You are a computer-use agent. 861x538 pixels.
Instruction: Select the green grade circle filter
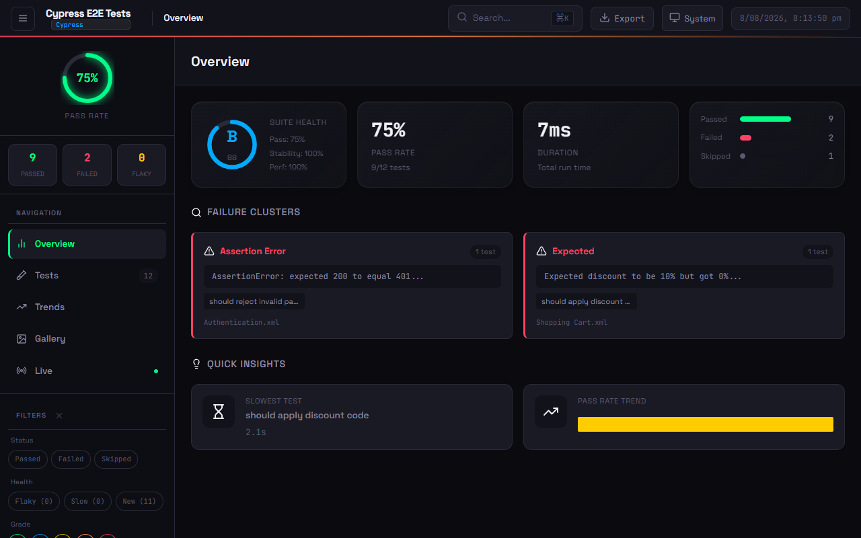18,536
